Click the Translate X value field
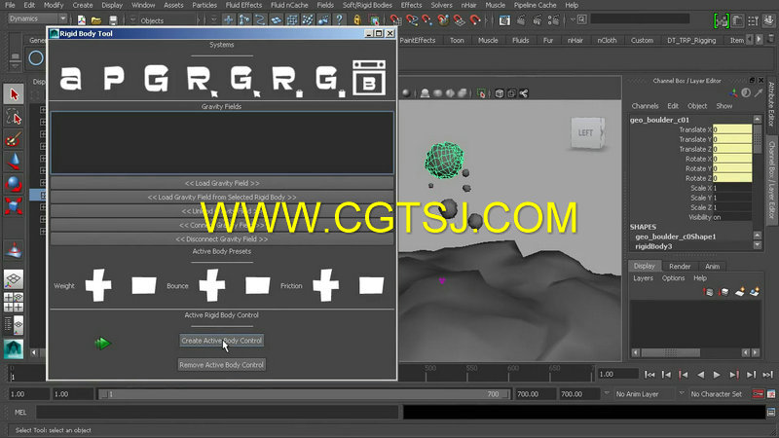The width and height of the screenshot is (779, 438). [x=732, y=129]
